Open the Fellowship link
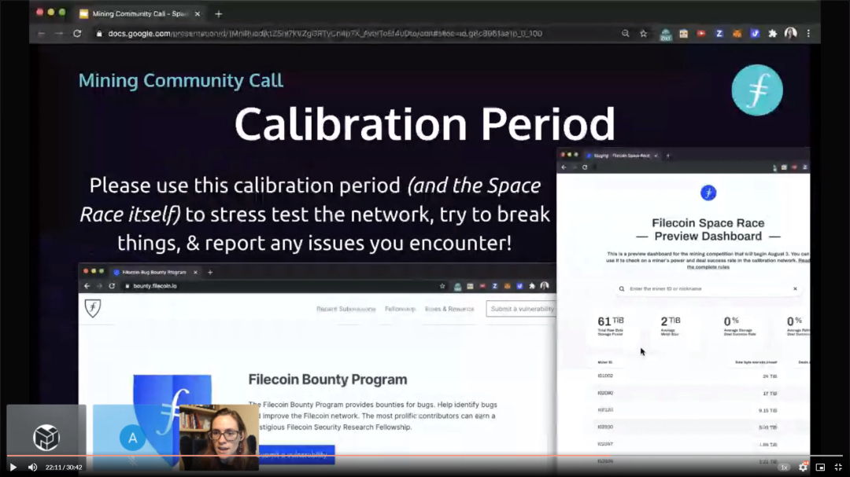This screenshot has width=850, height=477. 400,309
